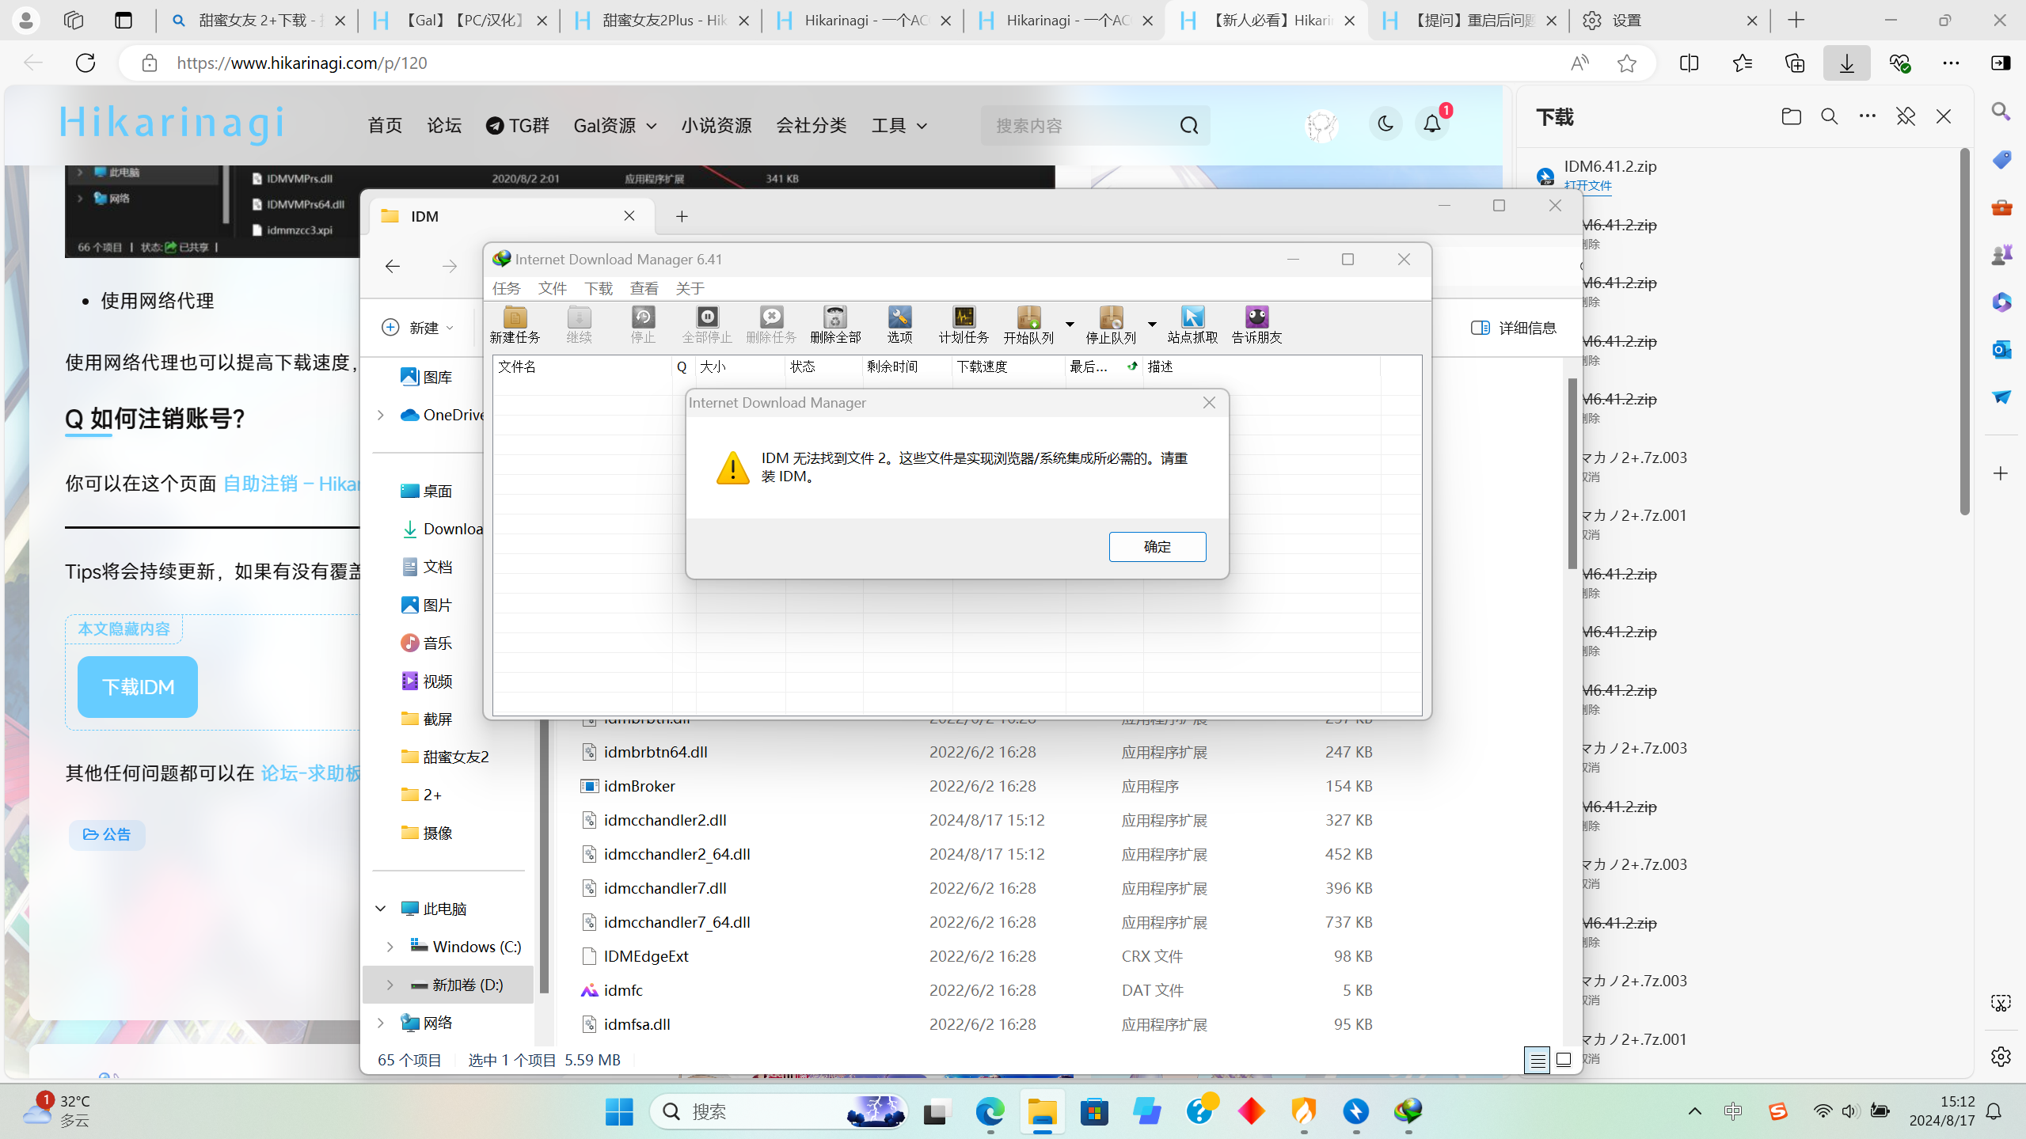Click the 下载IDM button
The image size is (2026, 1139).
pyautogui.click(x=138, y=687)
